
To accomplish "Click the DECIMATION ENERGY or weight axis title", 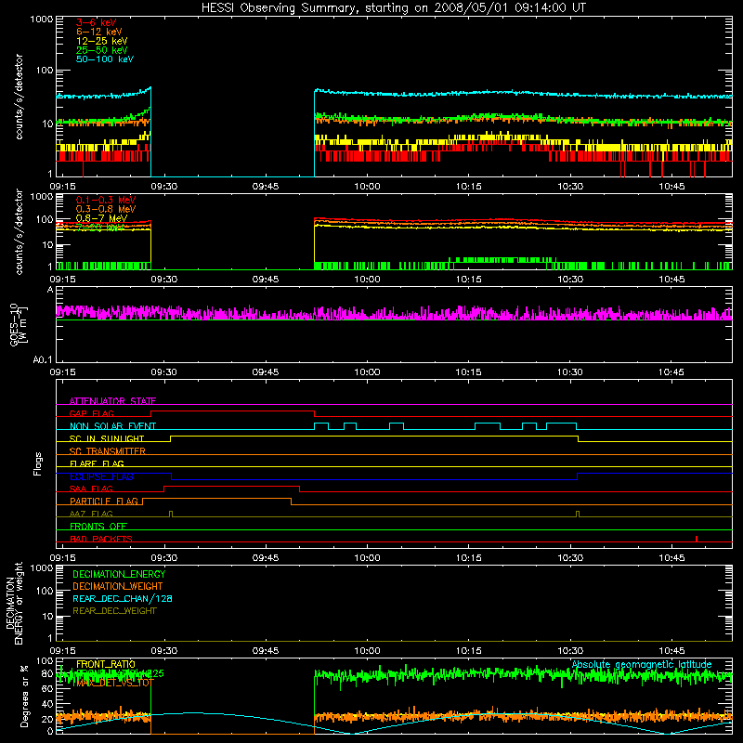I will tap(13, 603).
